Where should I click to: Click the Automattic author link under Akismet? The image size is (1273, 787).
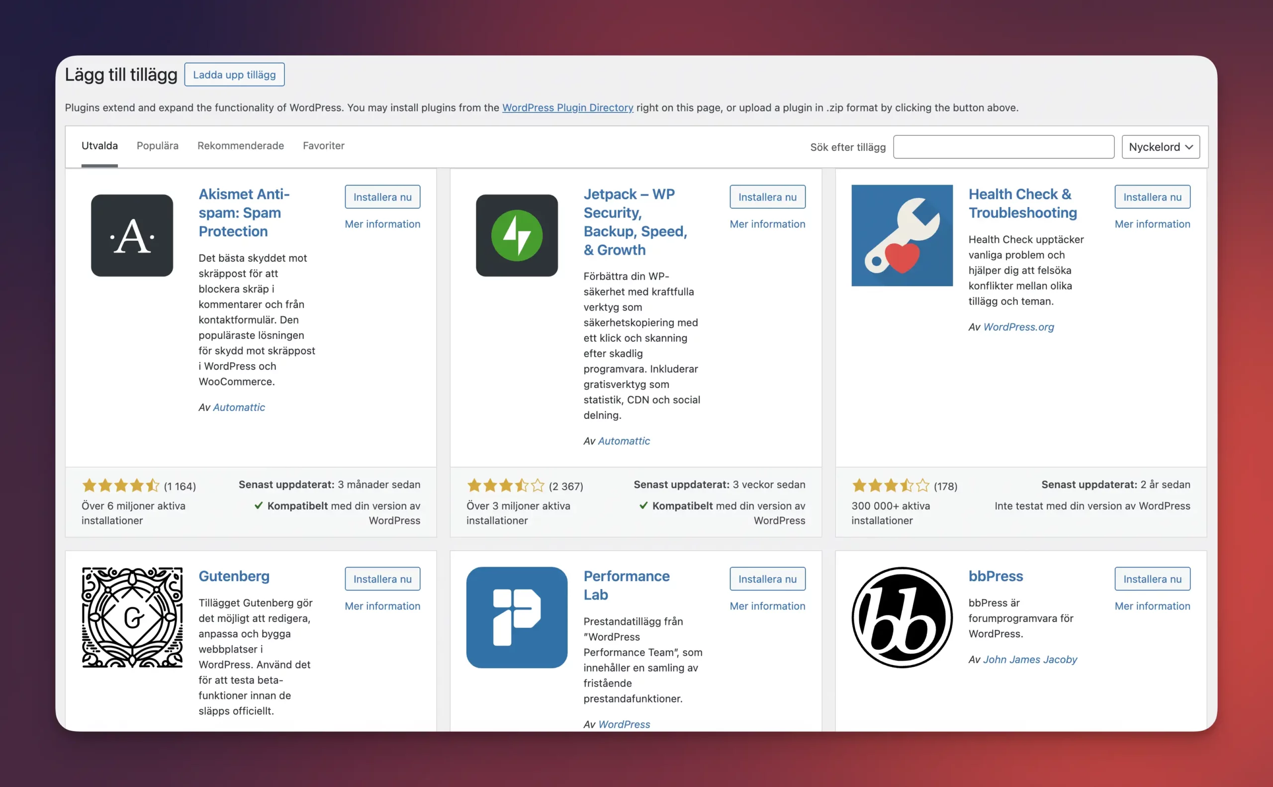tap(239, 407)
